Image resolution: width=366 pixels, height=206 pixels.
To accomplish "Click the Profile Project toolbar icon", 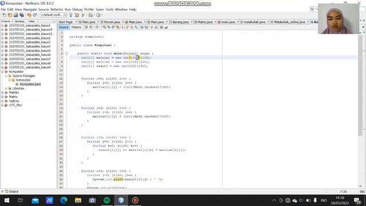I will point(98,15).
